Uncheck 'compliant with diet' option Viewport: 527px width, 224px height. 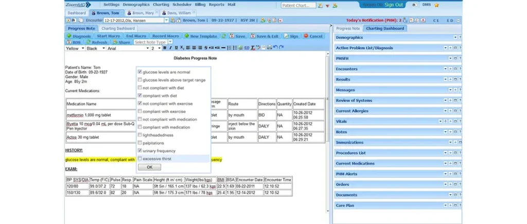click(140, 96)
